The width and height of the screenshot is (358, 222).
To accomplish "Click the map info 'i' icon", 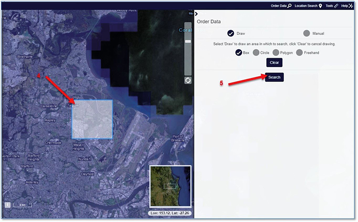I will coord(8,205).
